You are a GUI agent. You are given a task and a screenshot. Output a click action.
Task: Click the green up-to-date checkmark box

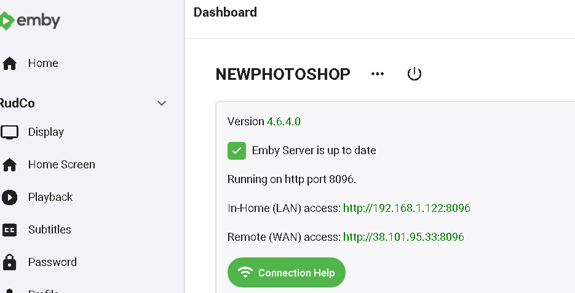(237, 150)
